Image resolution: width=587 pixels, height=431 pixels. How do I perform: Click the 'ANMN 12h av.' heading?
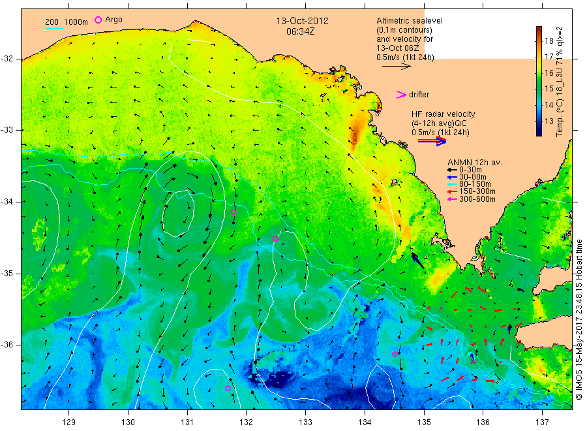[x=475, y=163]
